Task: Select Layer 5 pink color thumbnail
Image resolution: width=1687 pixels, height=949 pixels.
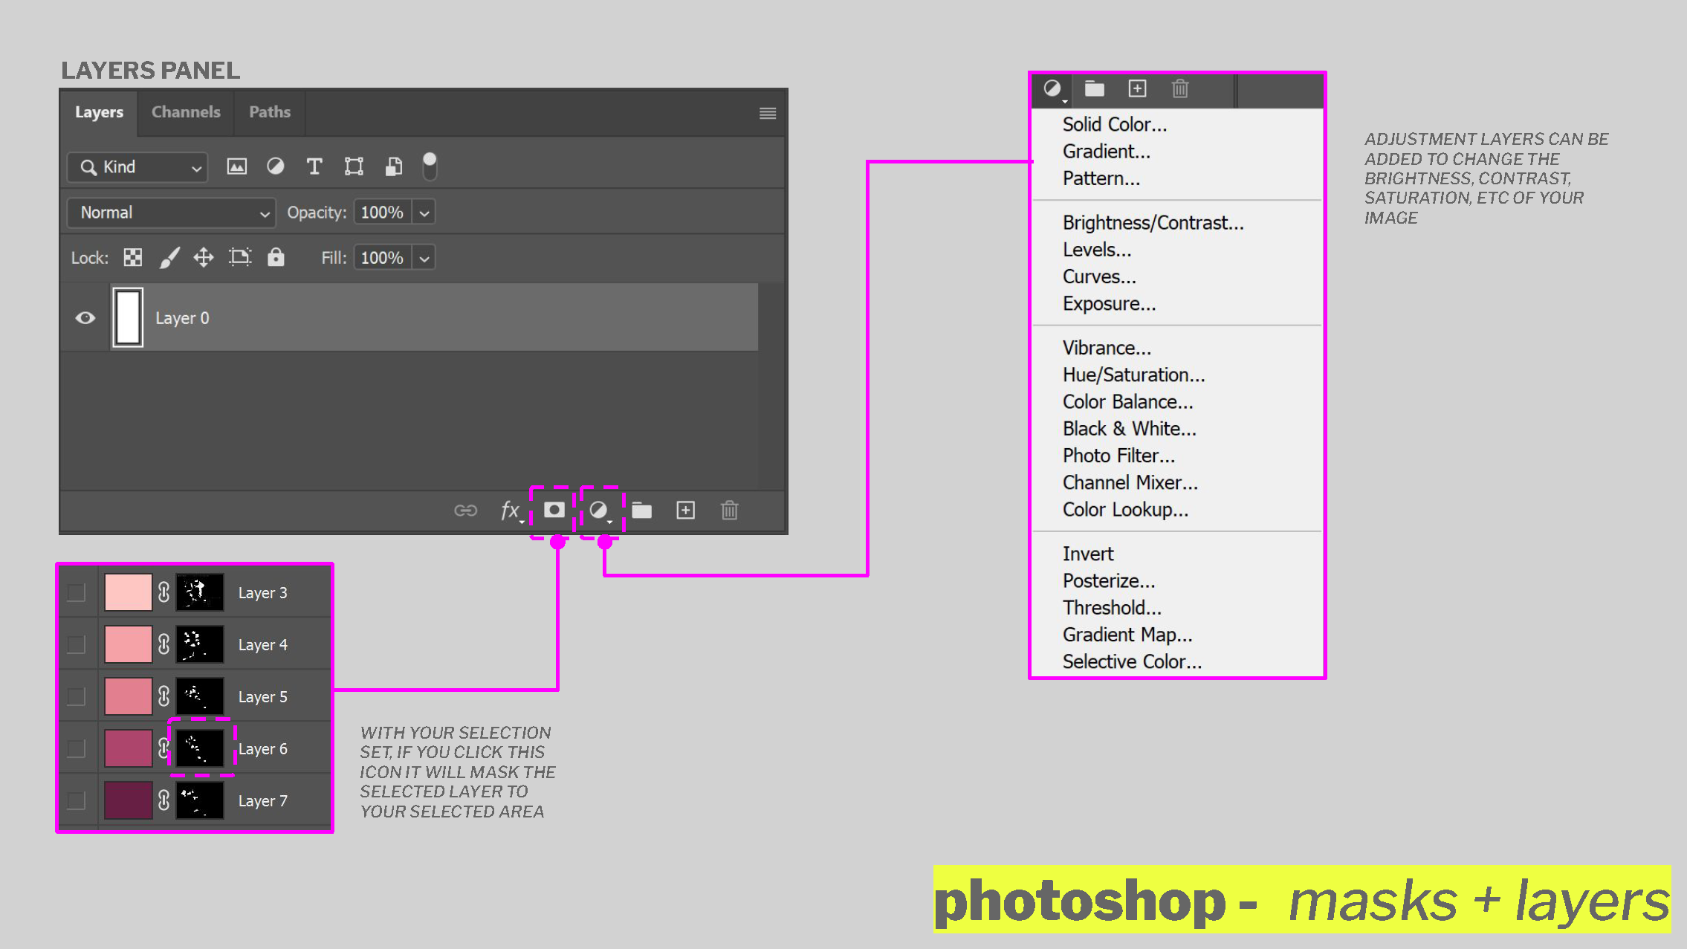Action: point(128,696)
